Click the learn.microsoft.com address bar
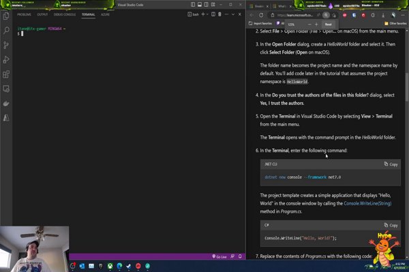This screenshot has height=272, width=409. pos(294,15)
